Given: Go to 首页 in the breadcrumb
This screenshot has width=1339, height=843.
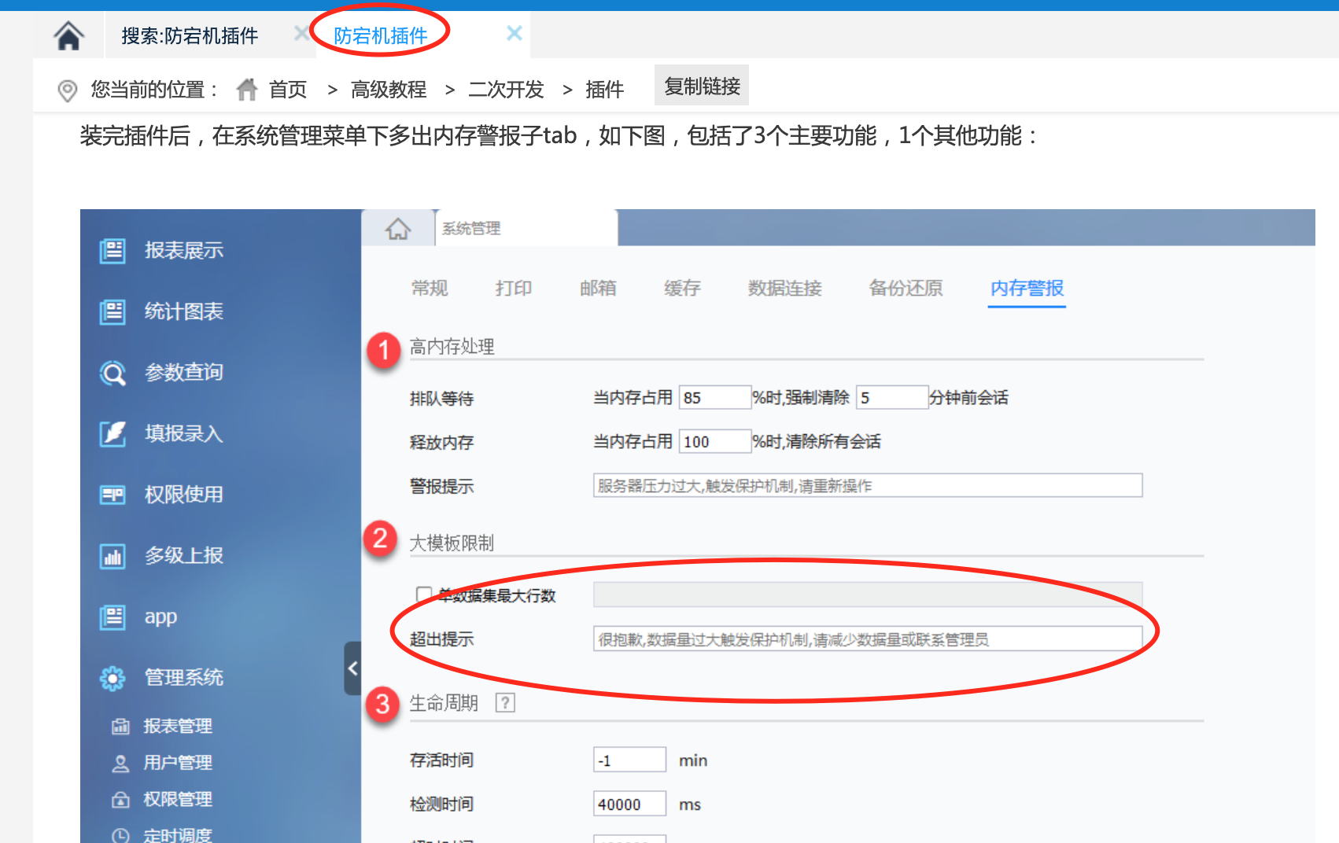Looking at the screenshot, I should coord(287,90).
